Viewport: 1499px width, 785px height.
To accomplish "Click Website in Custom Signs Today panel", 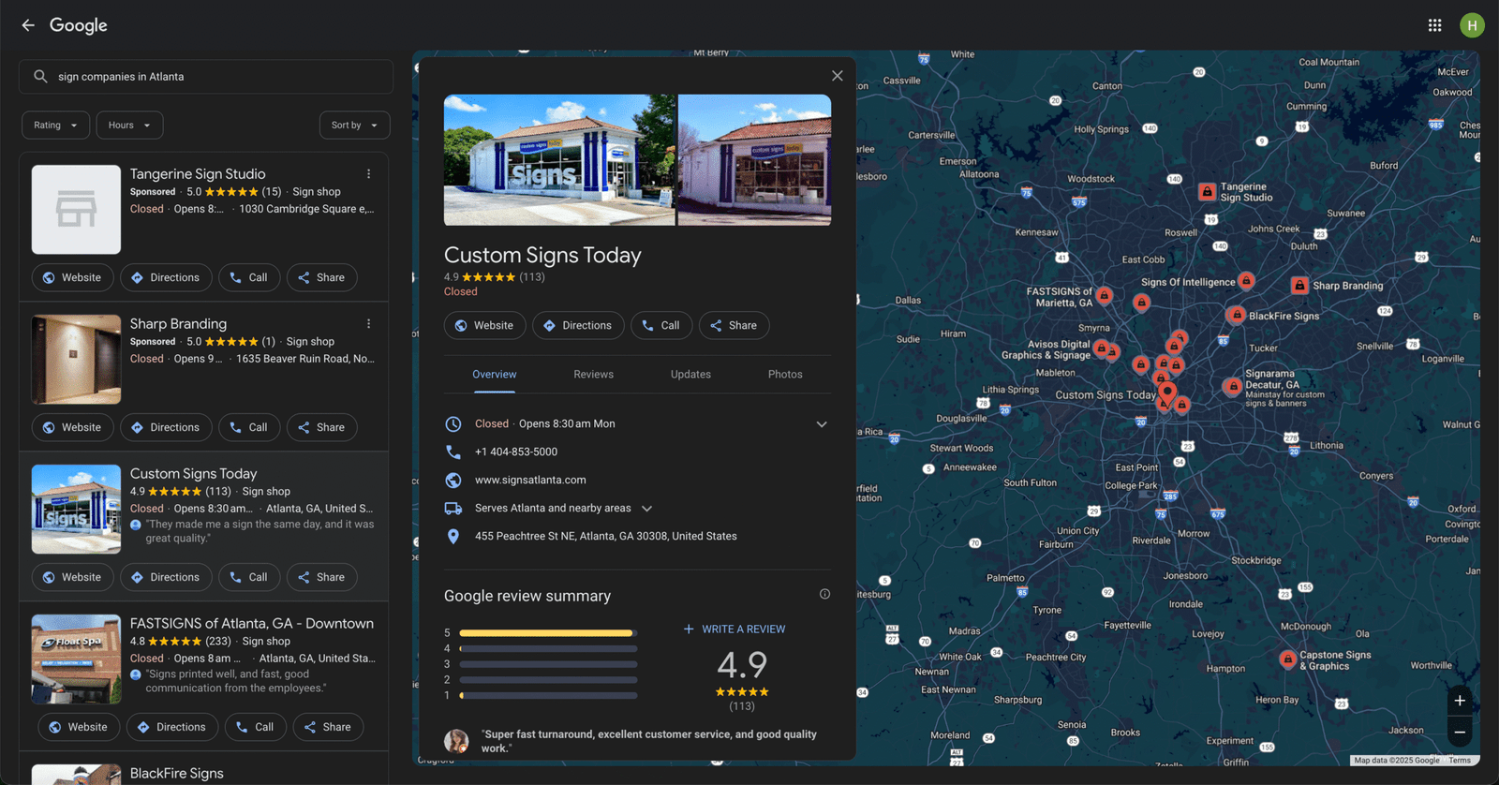I will 484,326.
